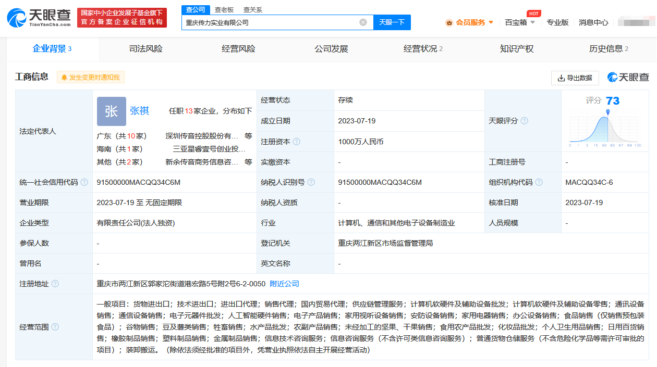Screen dimensions: 657x367
Task: Switch to 查老板 search tab
Action: [224, 10]
